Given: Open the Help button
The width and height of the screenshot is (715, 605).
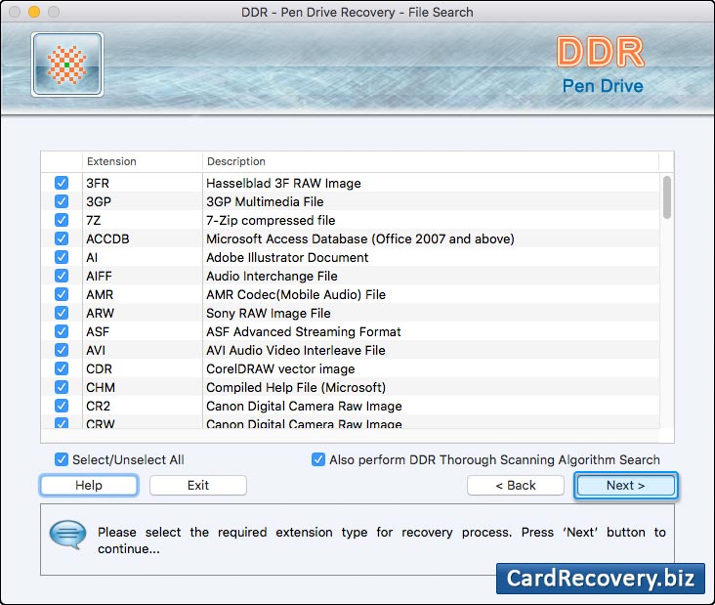Looking at the screenshot, I should coord(89,485).
